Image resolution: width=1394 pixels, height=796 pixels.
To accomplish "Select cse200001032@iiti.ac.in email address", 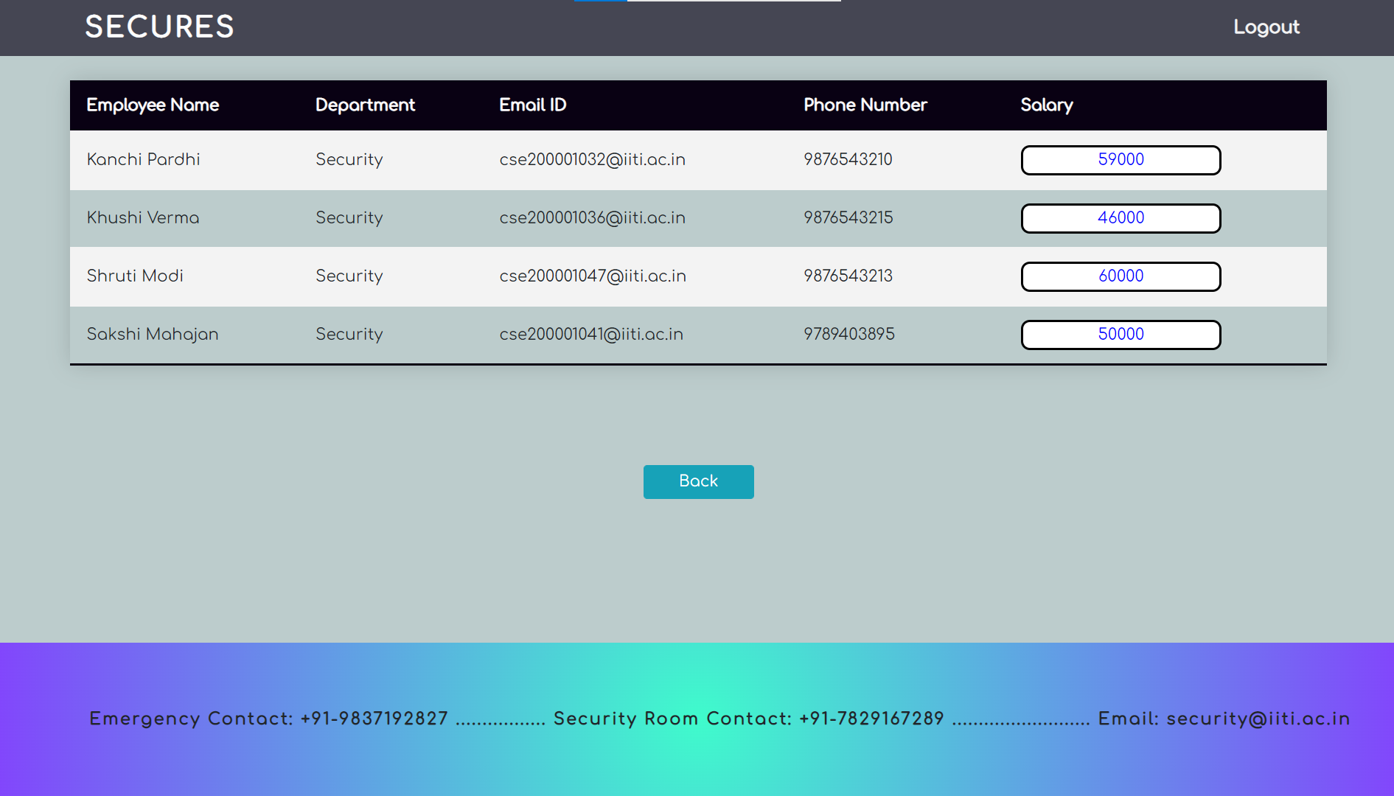I will 592,160.
